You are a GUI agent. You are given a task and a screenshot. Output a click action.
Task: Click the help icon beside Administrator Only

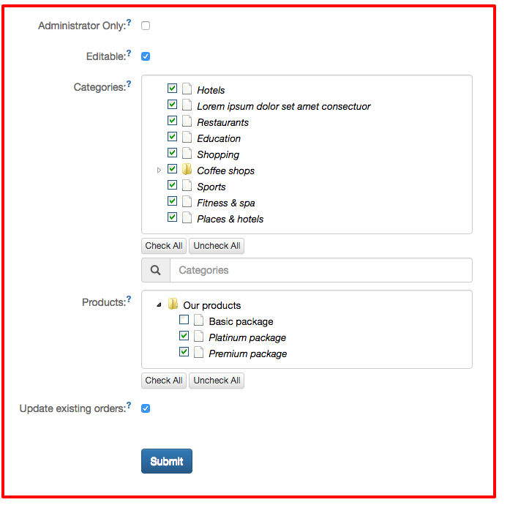coord(129,23)
